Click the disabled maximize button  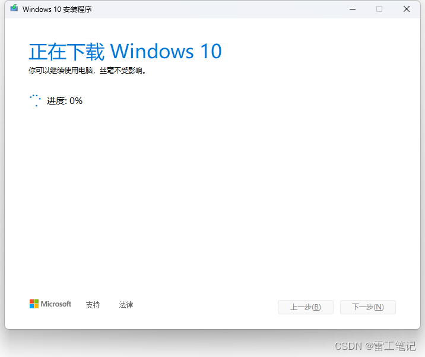(379, 10)
